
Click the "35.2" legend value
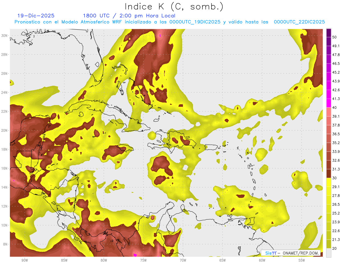pos(336,143)
